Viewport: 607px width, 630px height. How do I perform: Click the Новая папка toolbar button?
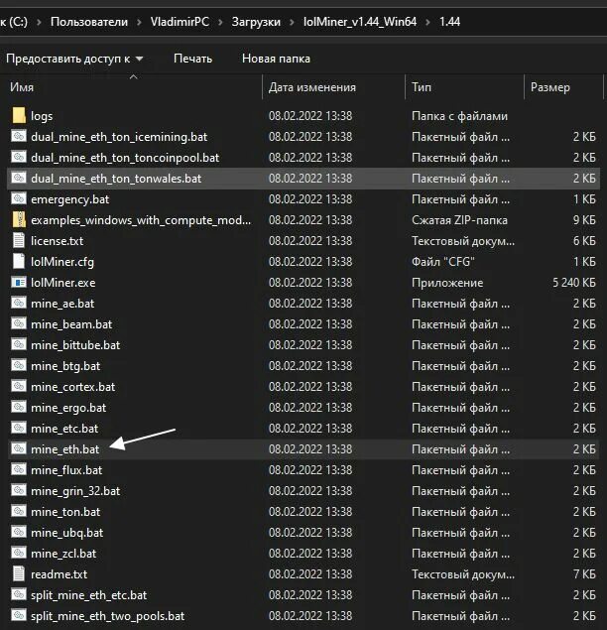pyautogui.click(x=276, y=59)
